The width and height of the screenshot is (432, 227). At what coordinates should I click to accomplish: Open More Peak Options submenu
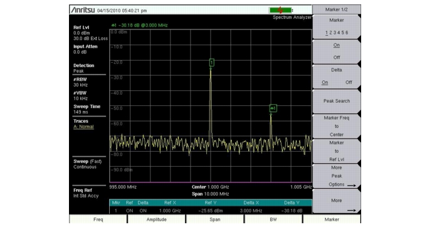point(337,176)
